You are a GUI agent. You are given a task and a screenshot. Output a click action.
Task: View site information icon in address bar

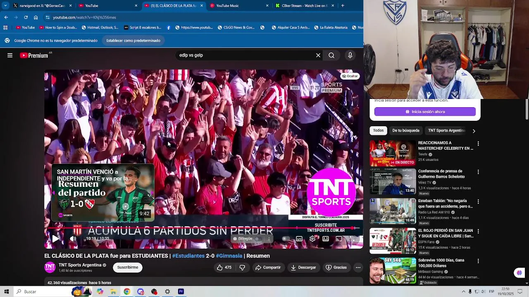point(48,17)
